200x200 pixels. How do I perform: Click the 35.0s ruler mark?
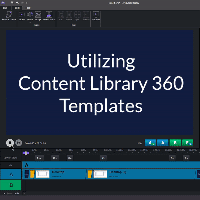(x=71, y=150)
